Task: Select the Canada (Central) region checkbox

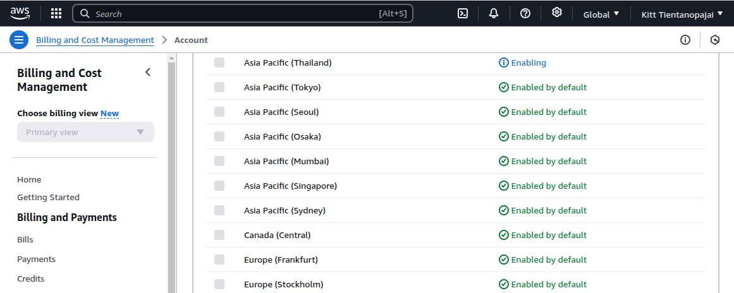Action: 219,235
